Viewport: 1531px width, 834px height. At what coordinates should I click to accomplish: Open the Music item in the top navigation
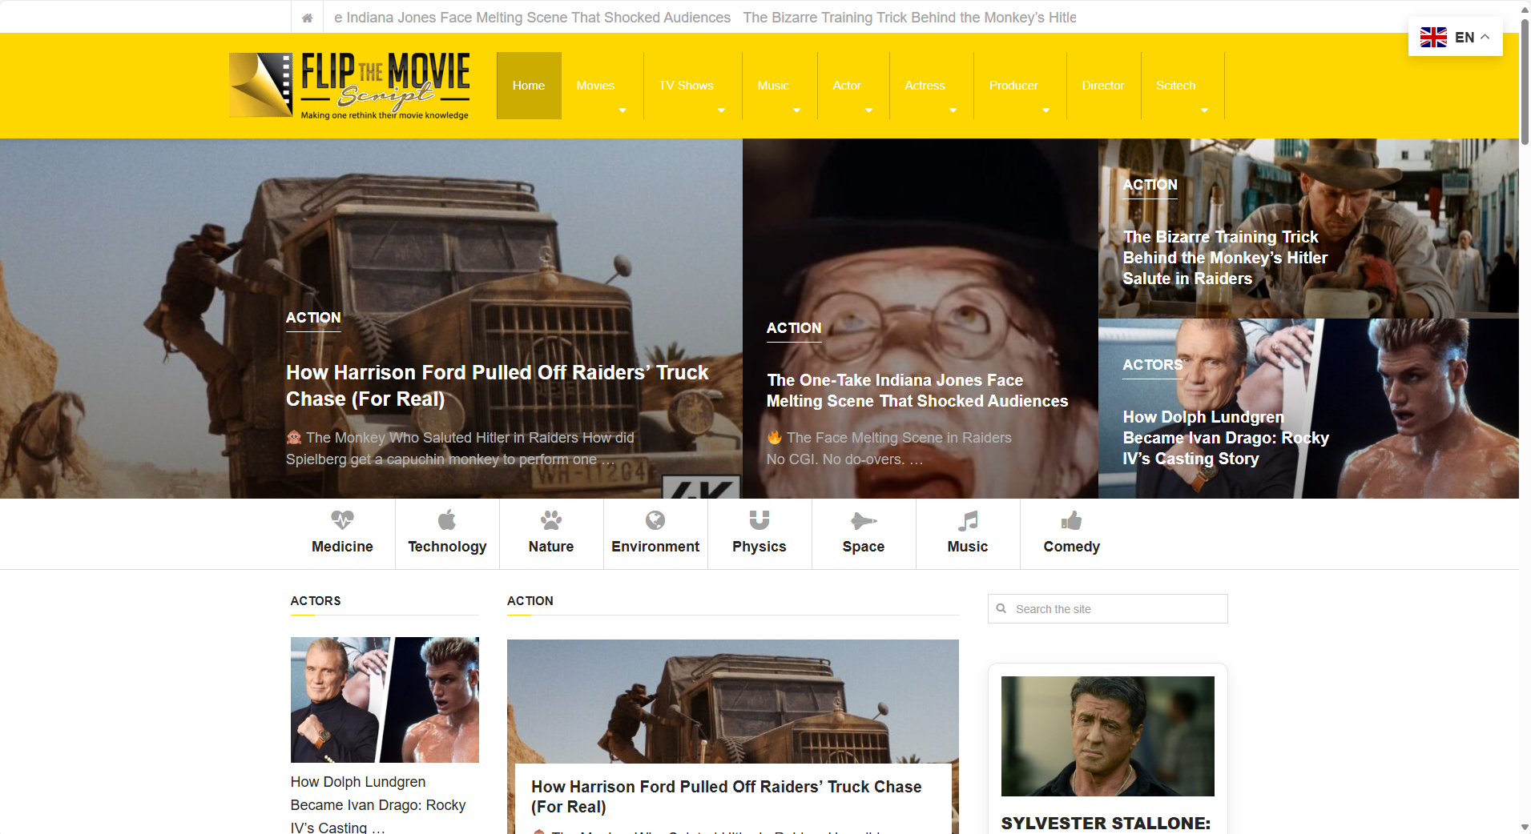point(773,86)
